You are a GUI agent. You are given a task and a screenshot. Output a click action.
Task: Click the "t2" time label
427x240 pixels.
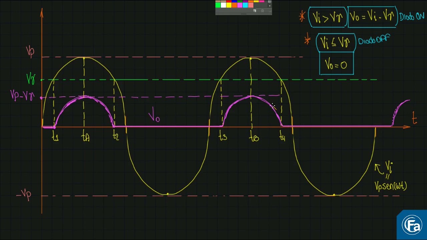point(116,136)
